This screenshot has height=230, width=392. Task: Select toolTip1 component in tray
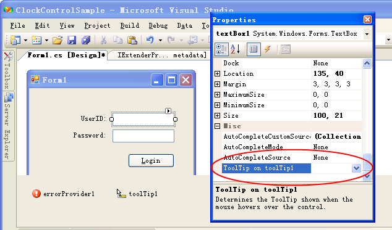coord(137,194)
